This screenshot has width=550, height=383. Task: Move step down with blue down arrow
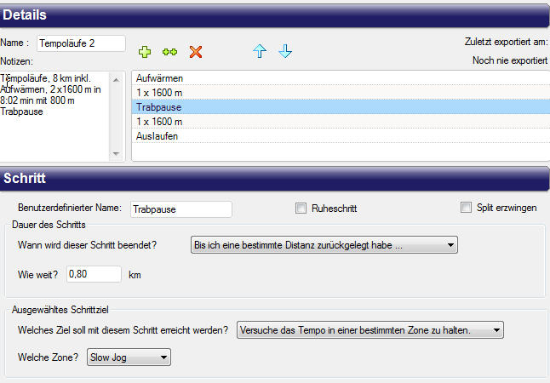click(285, 52)
